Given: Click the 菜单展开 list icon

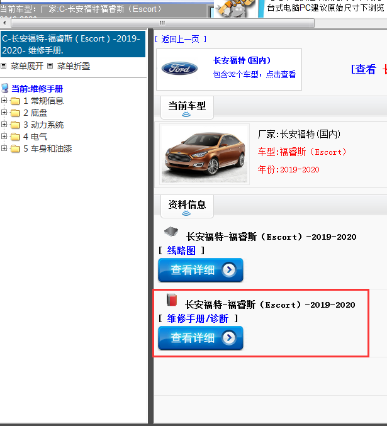Looking at the screenshot, I should (4, 65).
